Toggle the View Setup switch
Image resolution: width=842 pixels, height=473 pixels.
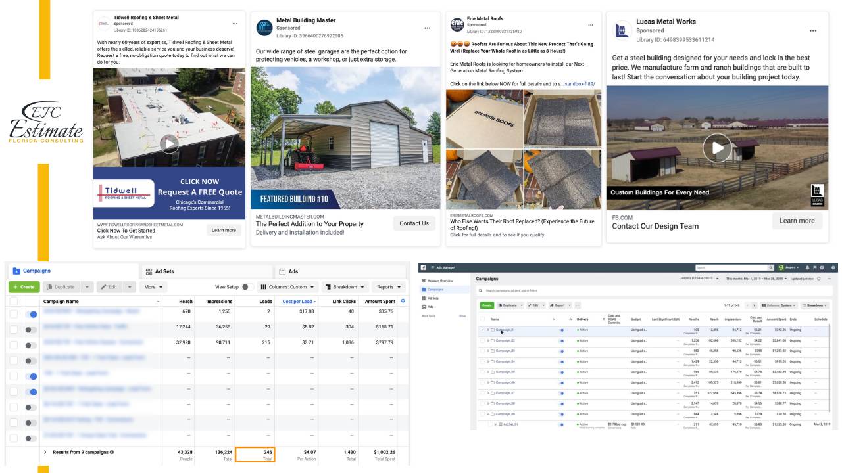(247, 287)
